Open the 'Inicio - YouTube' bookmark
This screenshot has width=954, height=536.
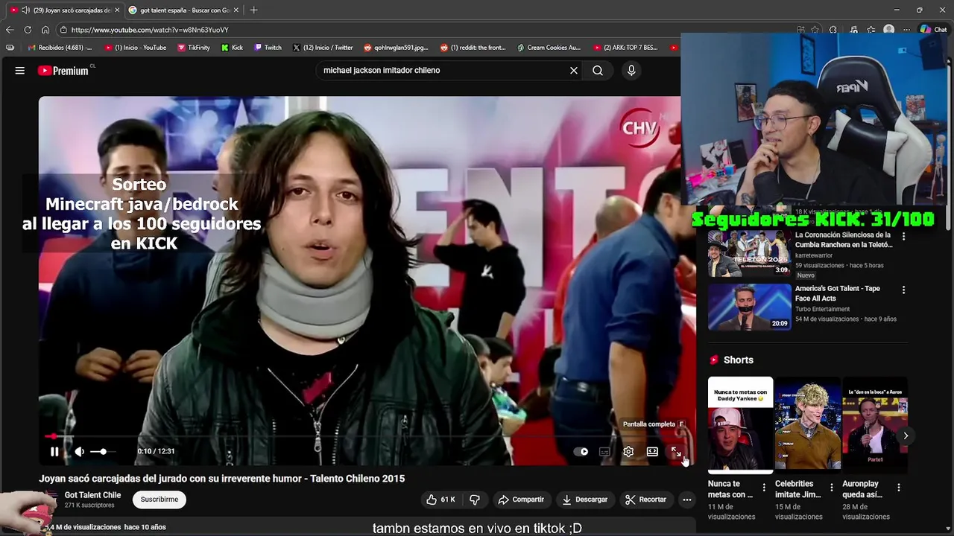pyautogui.click(x=136, y=48)
